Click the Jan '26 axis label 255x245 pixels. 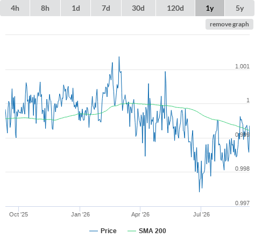click(x=80, y=214)
